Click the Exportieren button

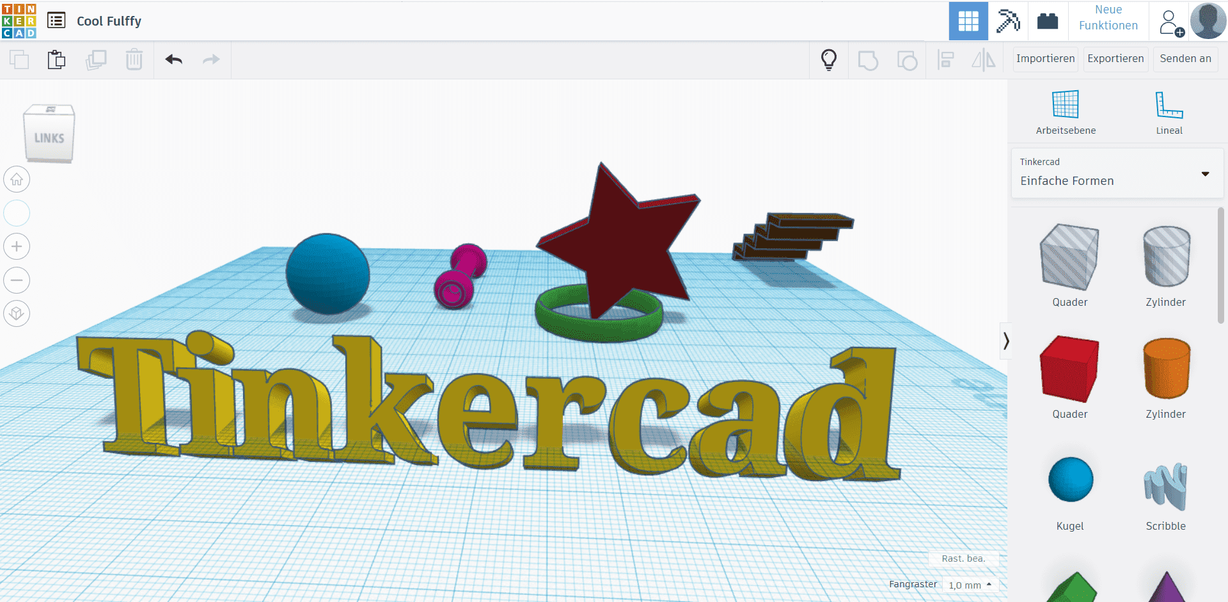(x=1115, y=59)
